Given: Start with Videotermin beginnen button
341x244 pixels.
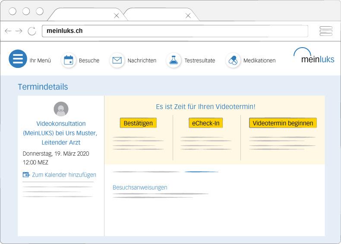Looking at the screenshot, I should 283,123.
